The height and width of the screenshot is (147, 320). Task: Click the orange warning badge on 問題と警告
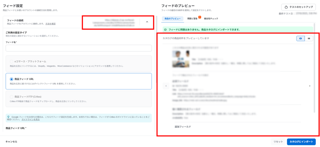pos(200,17)
